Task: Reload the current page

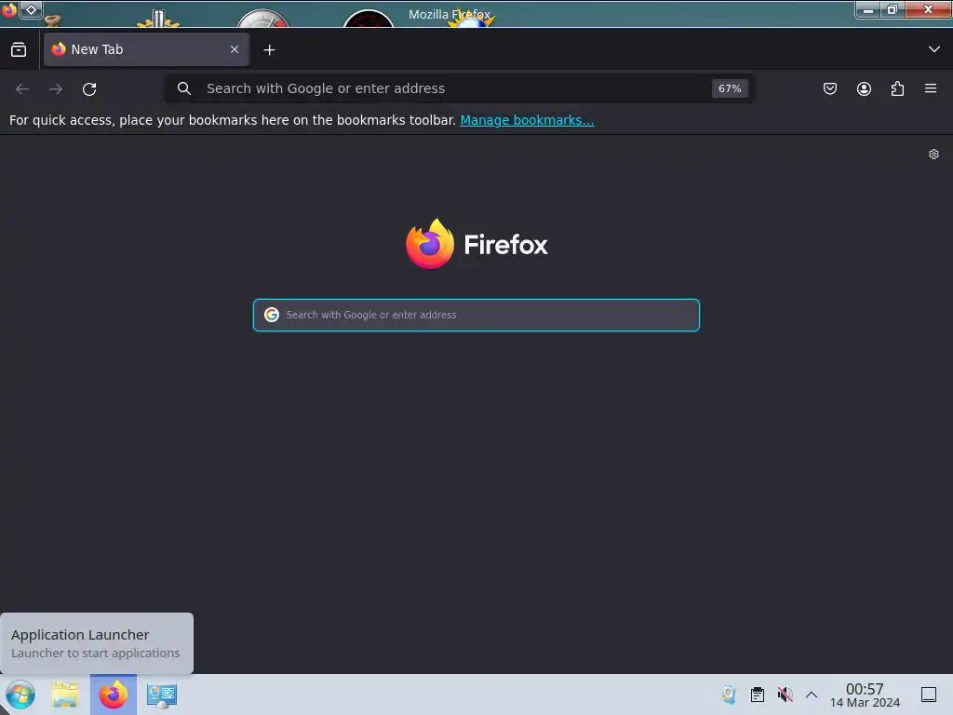Action: [x=89, y=88]
